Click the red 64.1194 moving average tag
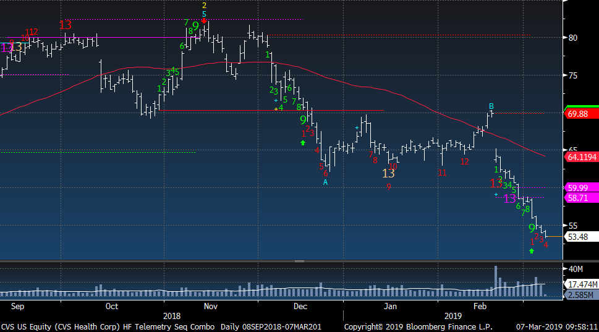This screenshot has width=599, height=332. [581, 157]
